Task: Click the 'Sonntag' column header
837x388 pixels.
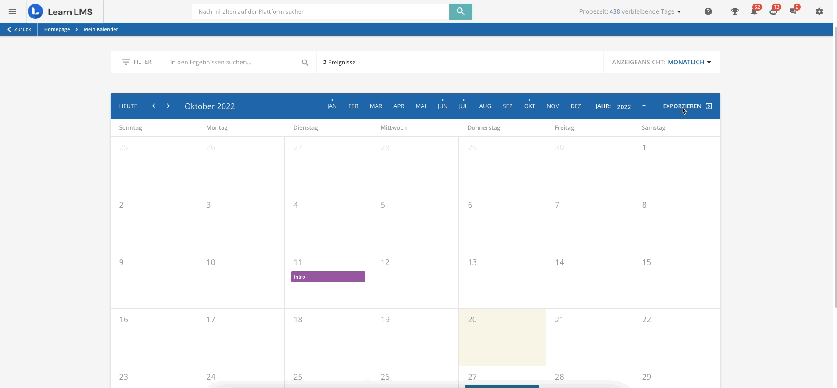Action: [131, 127]
